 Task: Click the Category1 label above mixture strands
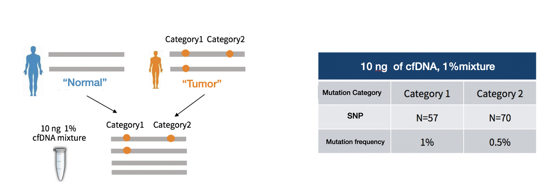[x=125, y=125]
